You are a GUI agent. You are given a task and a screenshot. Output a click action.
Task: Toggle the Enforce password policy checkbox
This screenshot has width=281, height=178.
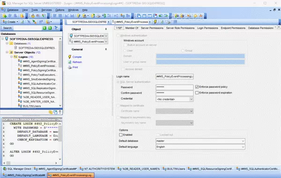pos(197,87)
